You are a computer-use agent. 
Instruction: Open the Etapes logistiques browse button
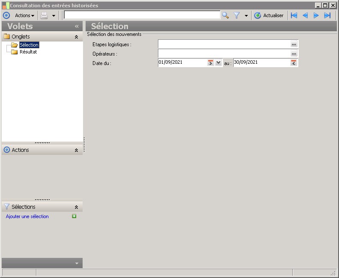(x=294, y=44)
